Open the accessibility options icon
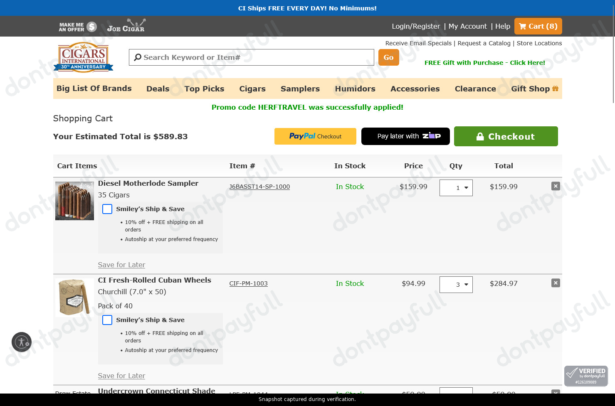The height and width of the screenshot is (406, 615). click(22, 342)
